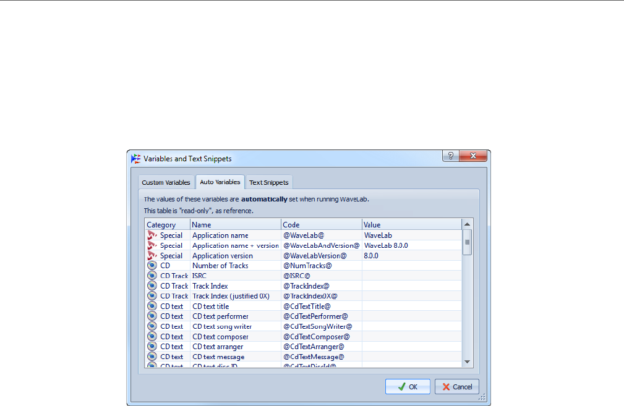Sort by the Code column header
The image size is (624, 406).
322,225
